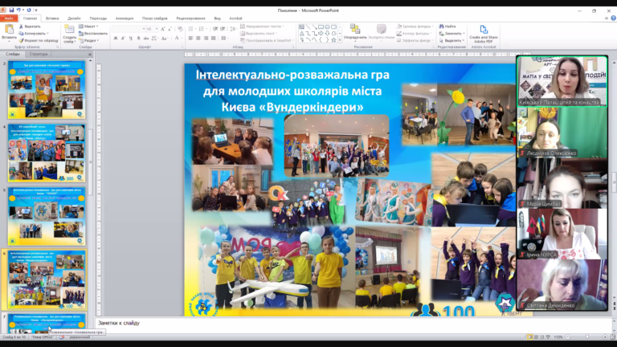
Task: Open the Вставка (Insert) ribbon tab
Action: (x=52, y=17)
